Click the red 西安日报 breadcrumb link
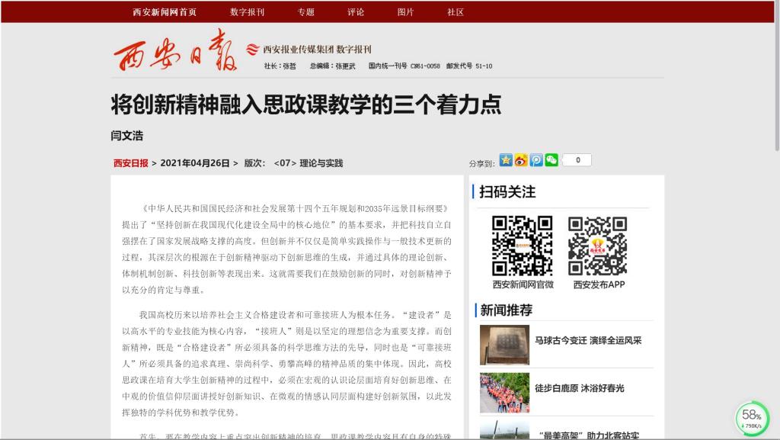 [x=130, y=163]
